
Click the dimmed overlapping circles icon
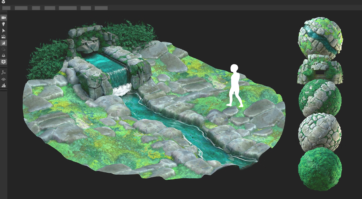click(x=3, y=49)
